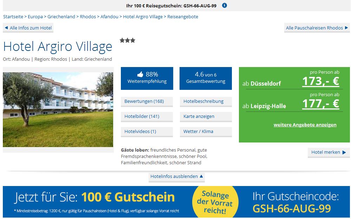Click the right arrow by Alle Pauschalreisen Rhodos
351x219 pixels.
click(346, 28)
